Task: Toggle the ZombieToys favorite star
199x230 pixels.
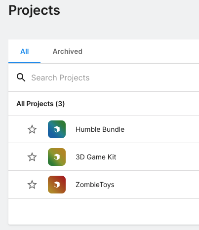Action: 32,185
